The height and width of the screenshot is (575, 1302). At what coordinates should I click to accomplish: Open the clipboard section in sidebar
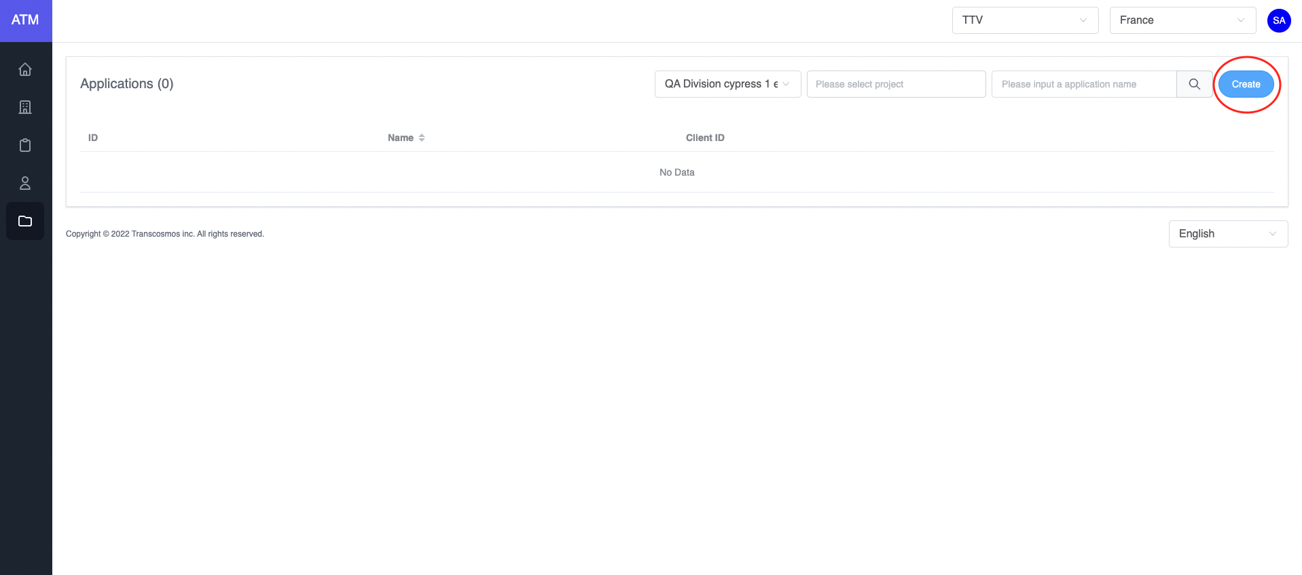click(25, 145)
